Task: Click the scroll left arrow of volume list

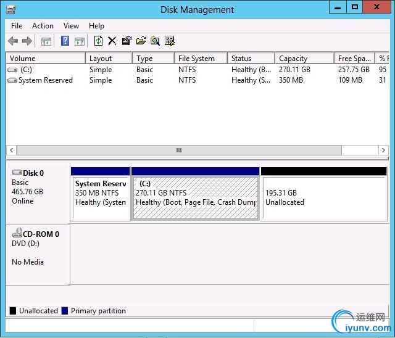Action: click(12, 150)
